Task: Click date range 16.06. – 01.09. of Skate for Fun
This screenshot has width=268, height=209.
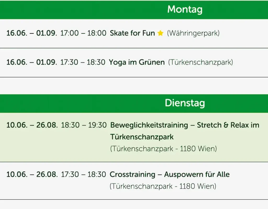Action: pos(32,33)
